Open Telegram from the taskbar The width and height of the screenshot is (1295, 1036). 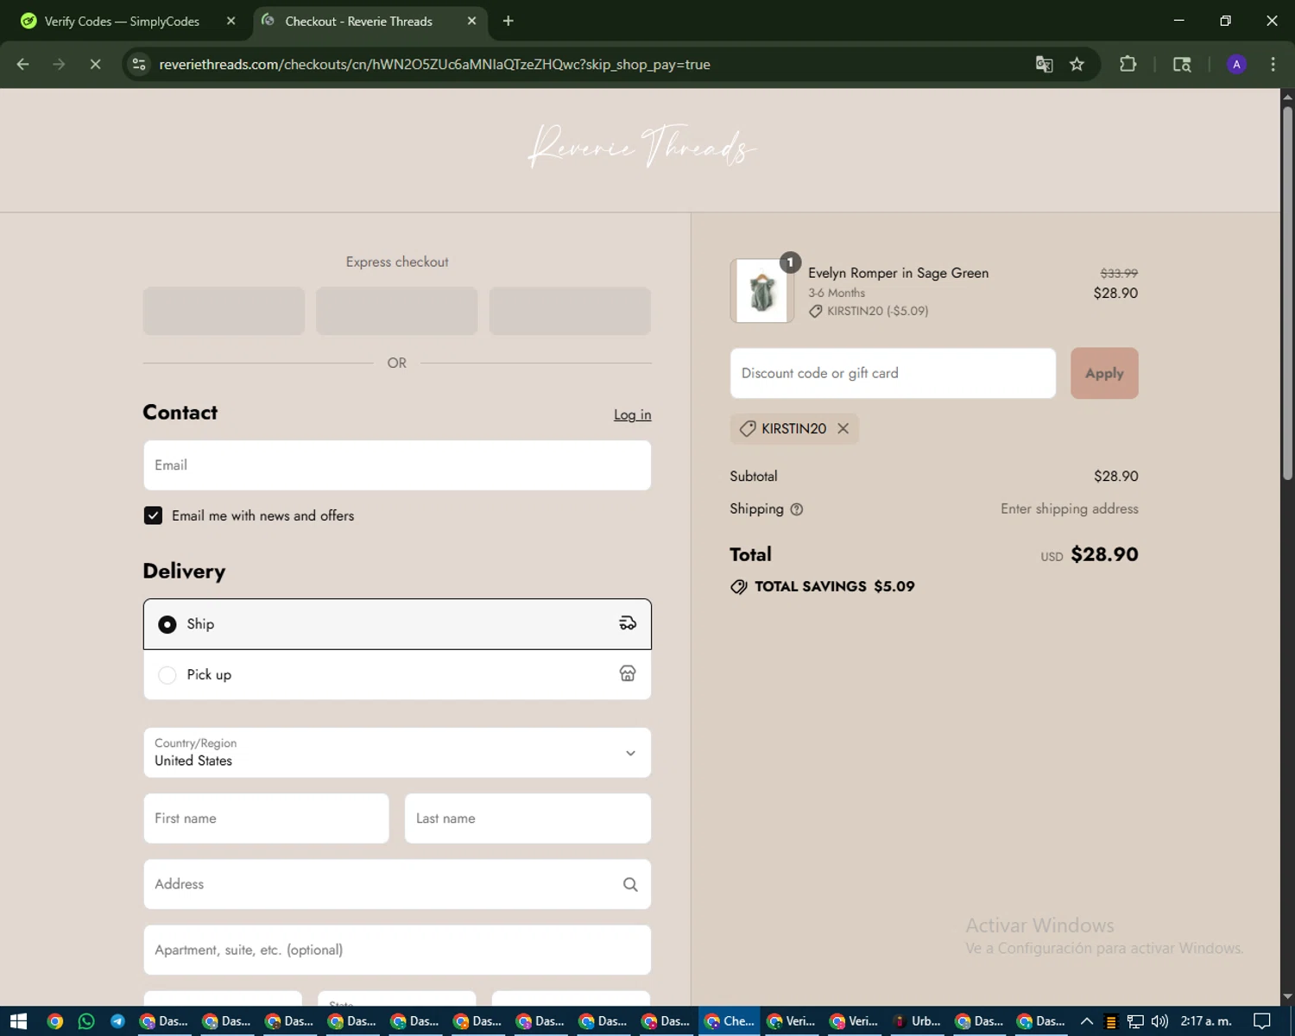(117, 1021)
